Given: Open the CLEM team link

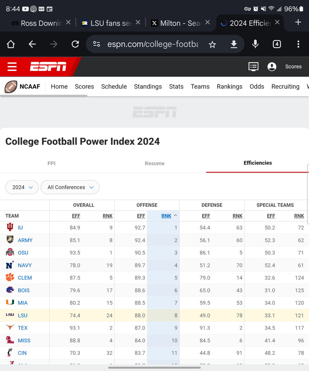Looking at the screenshot, I should [x=25, y=278].
